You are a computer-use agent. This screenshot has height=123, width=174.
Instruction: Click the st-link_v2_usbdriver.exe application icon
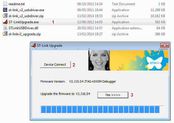pyautogui.click(x=5, y=10)
